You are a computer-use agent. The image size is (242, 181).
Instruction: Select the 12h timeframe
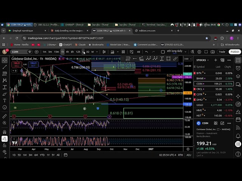click(x=78, y=52)
